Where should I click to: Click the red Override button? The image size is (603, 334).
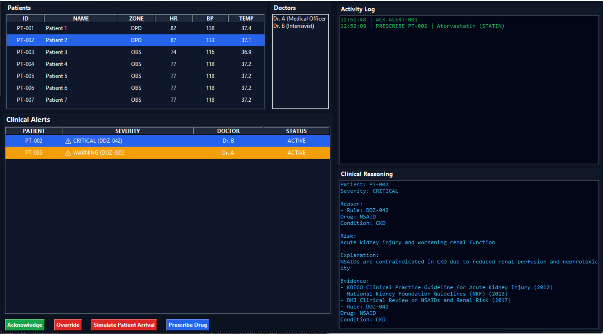pos(68,325)
